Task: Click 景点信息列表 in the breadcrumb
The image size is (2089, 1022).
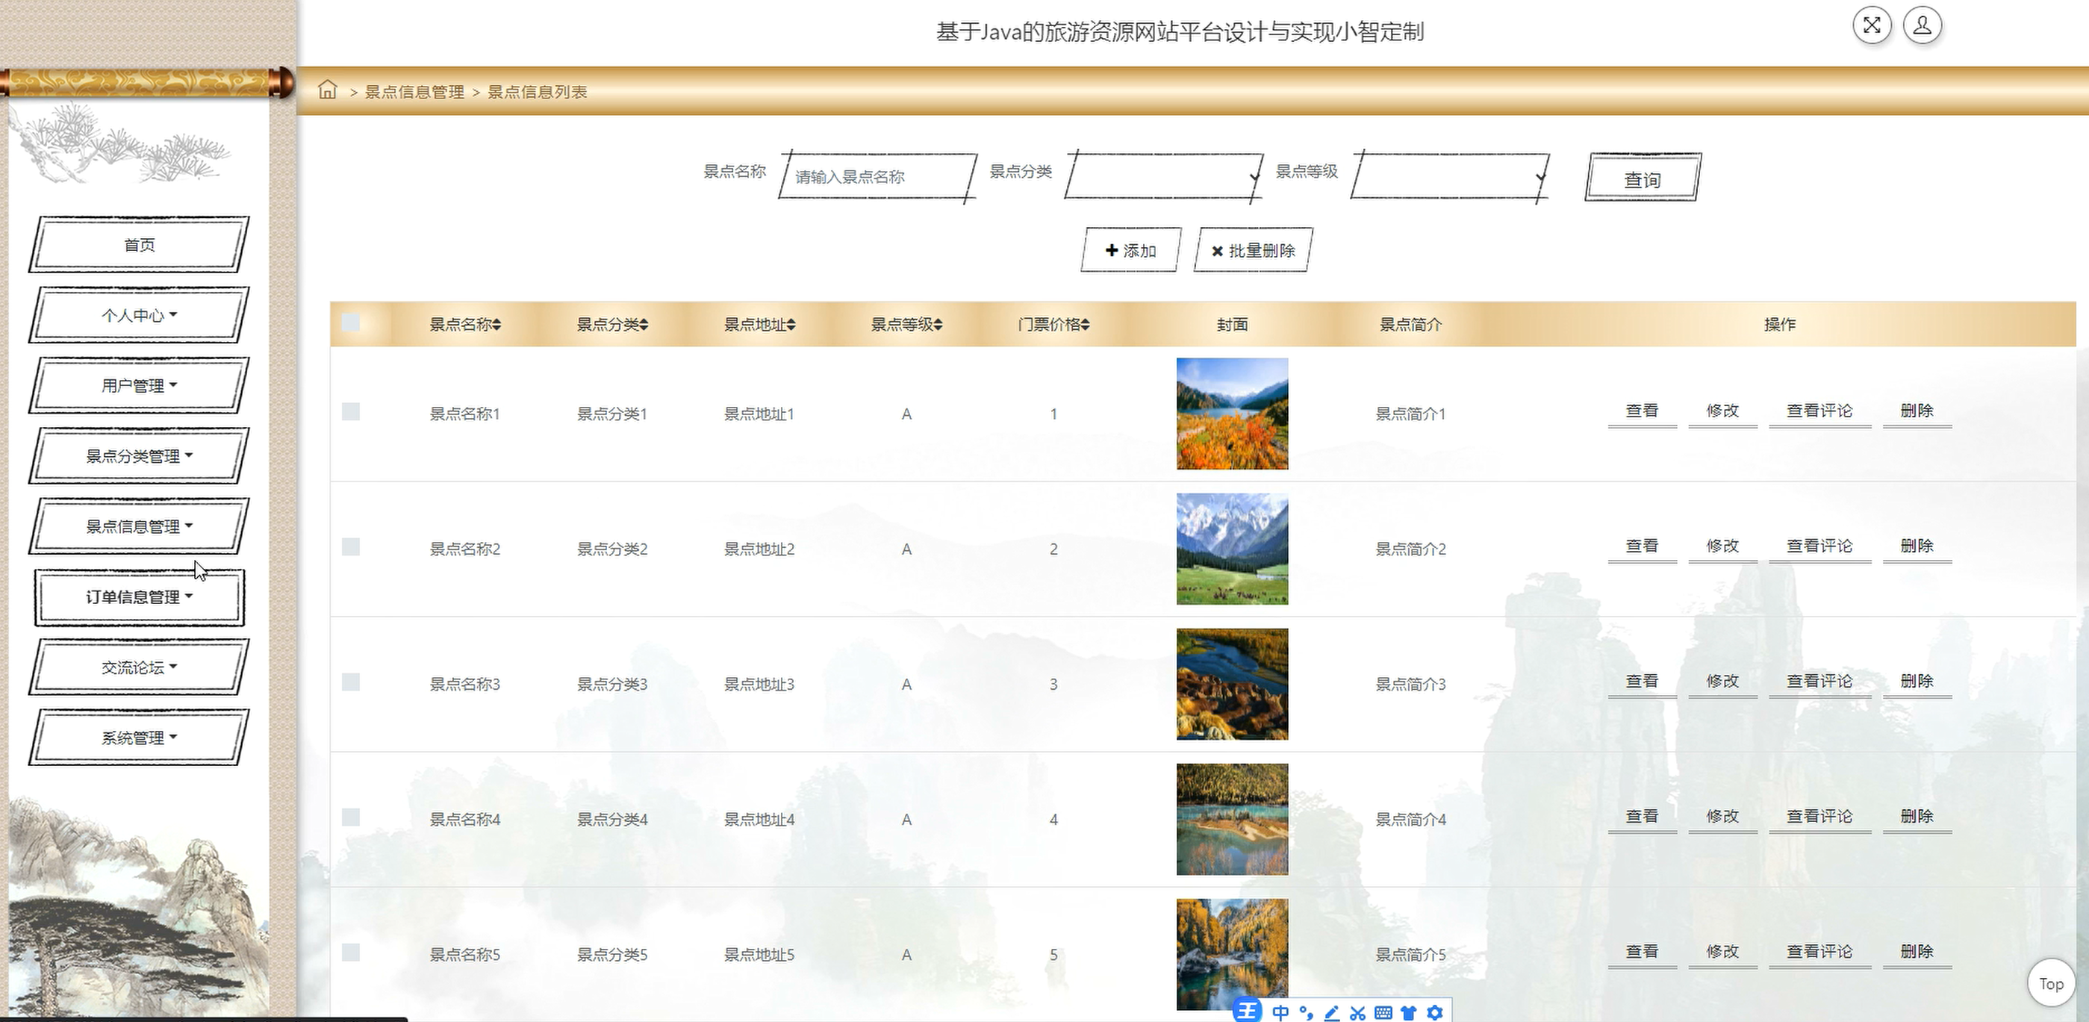Action: tap(537, 92)
